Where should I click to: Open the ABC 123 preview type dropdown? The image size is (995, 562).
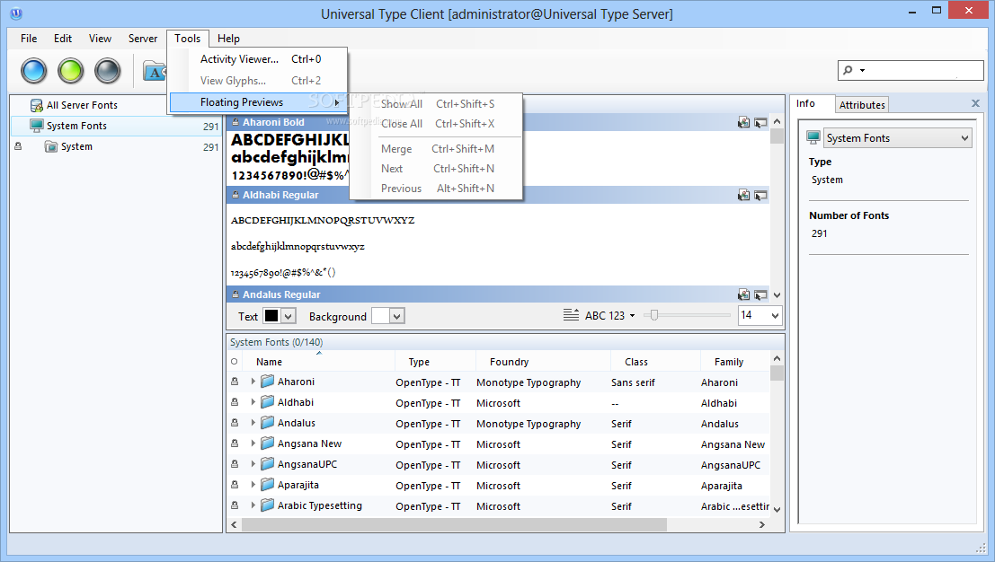point(609,315)
